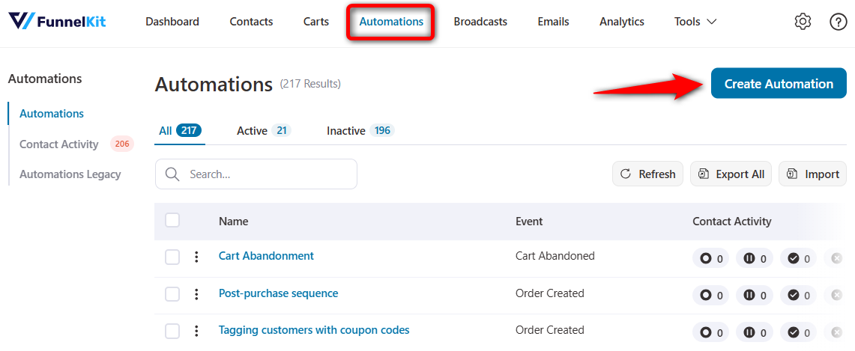The height and width of the screenshot is (351, 855).
Task: Select Automations in the left sidebar
Action: pyautogui.click(x=52, y=114)
